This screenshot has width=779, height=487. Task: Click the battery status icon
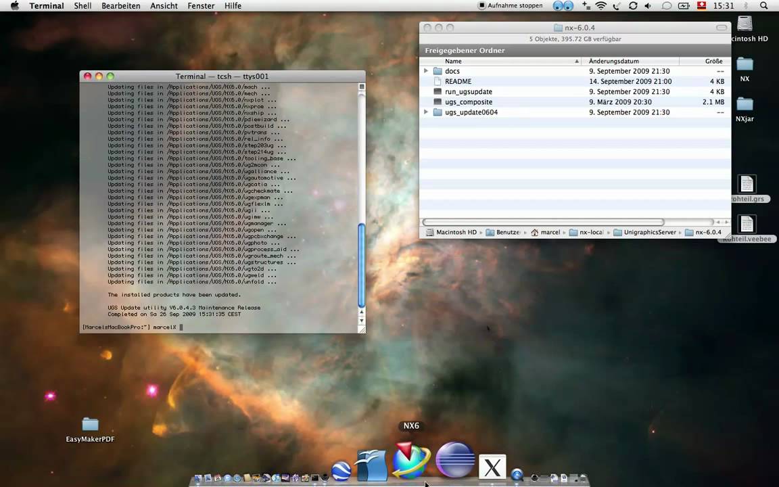[x=684, y=6]
